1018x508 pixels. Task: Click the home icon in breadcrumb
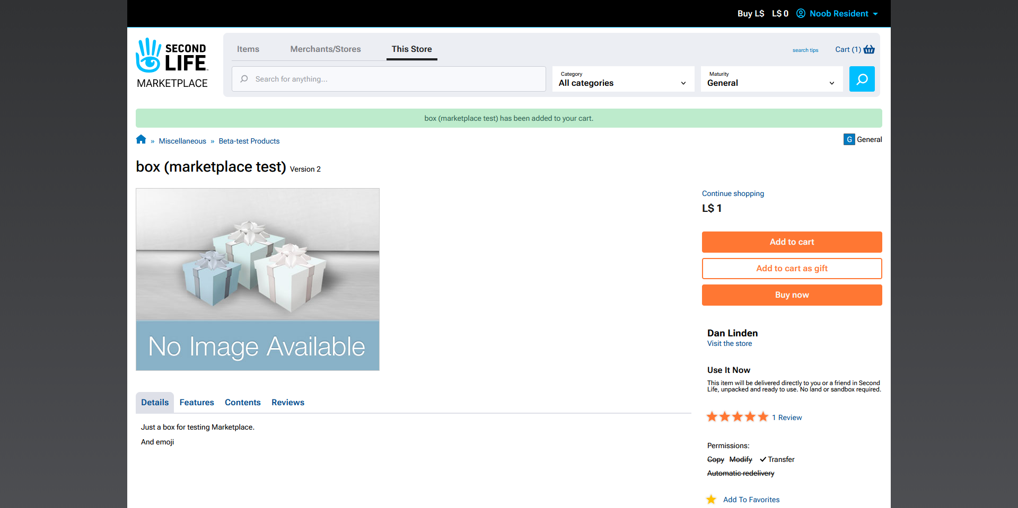pyautogui.click(x=141, y=140)
